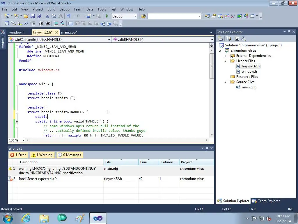Viewport: 298px width, 224px height.
Task: Collapse the '// some windows apis' comment outline
Action: click(x=17, y=126)
